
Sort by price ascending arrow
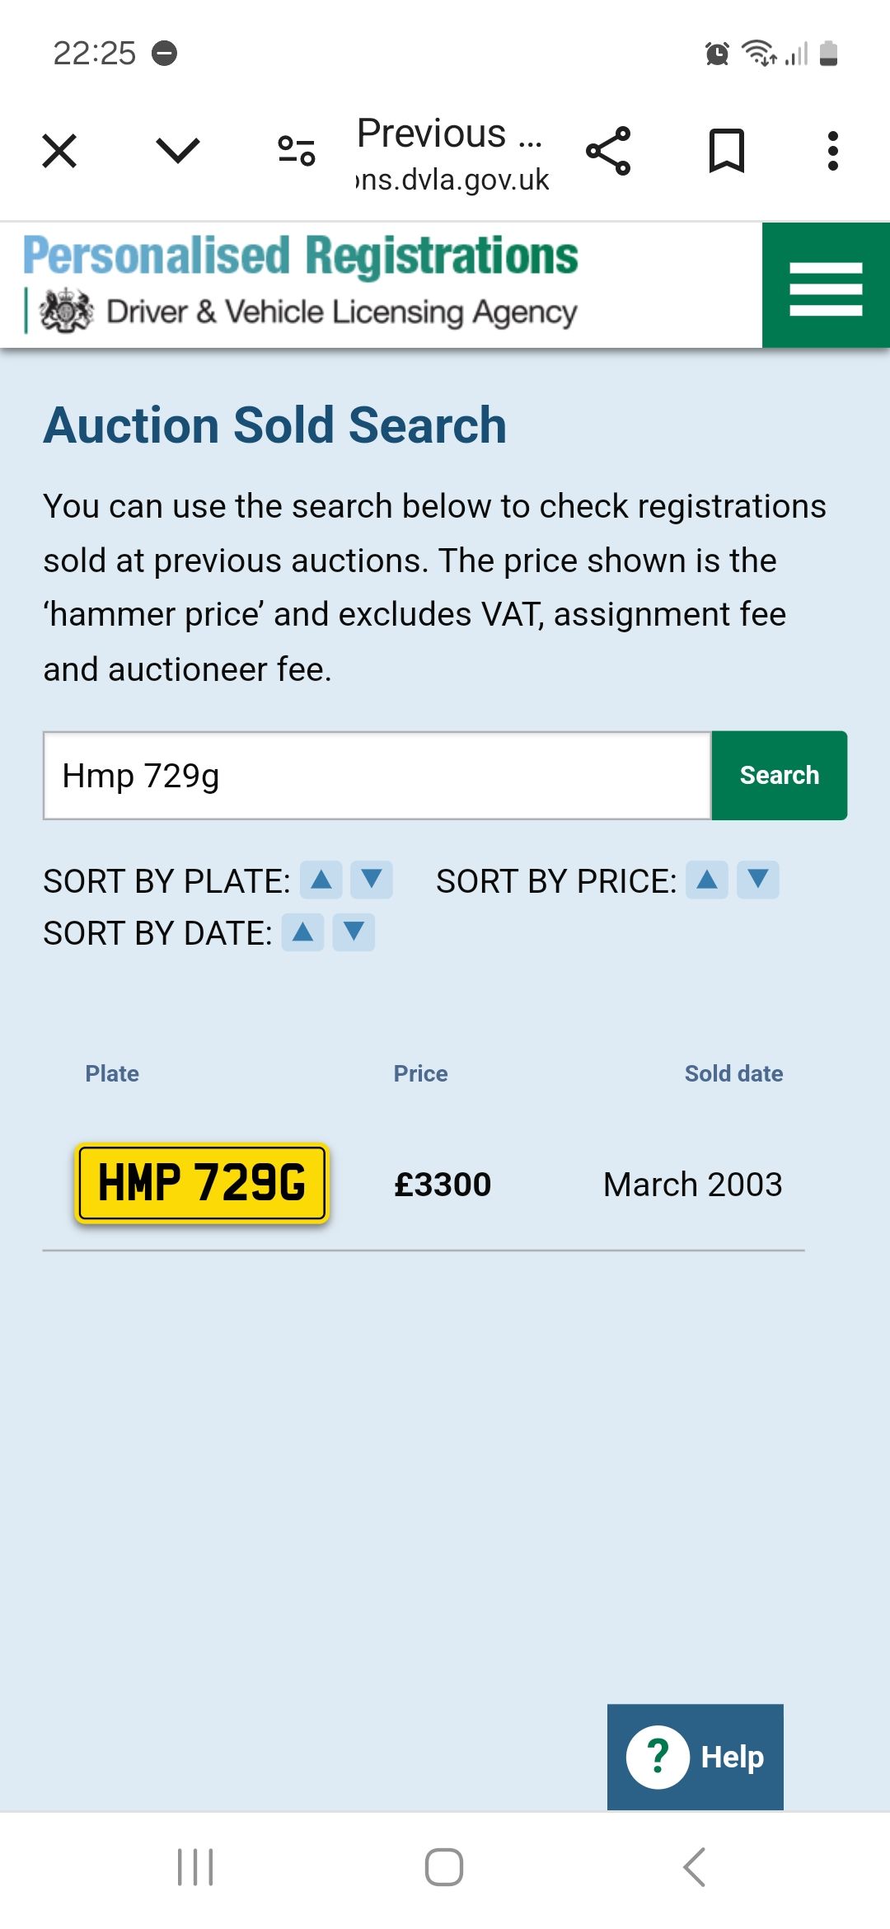[x=707, y=880]
